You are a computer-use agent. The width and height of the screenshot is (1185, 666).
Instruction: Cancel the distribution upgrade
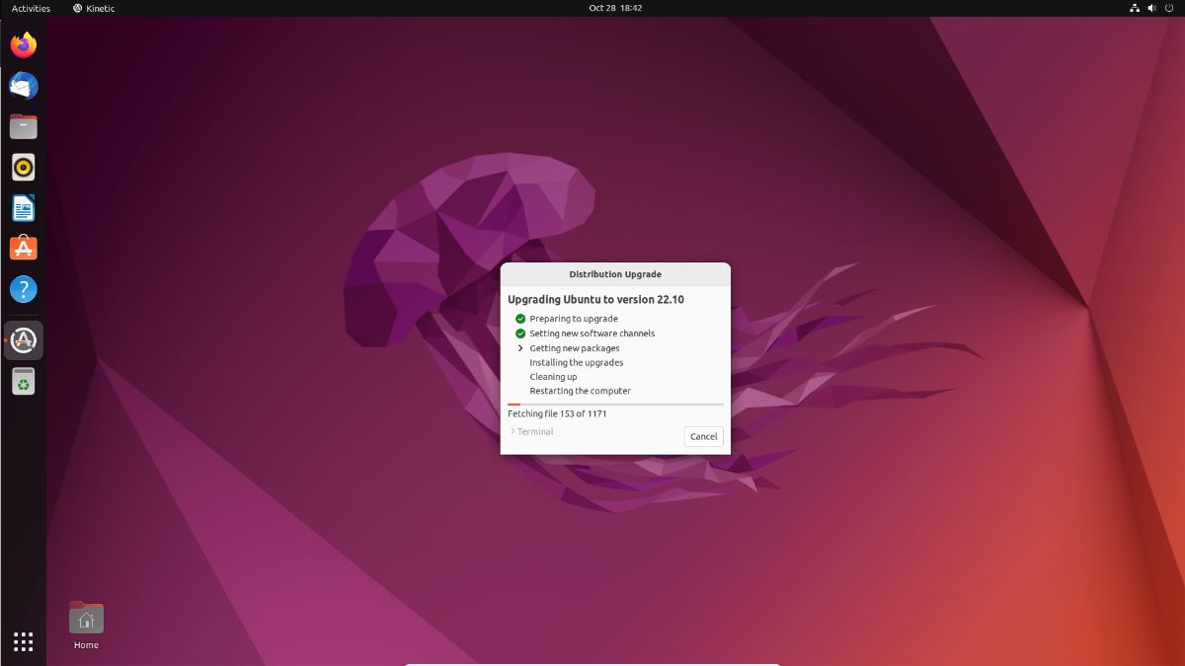click(703, 436)
